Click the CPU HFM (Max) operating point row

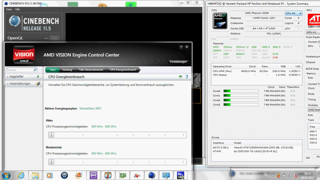(256, 71)
